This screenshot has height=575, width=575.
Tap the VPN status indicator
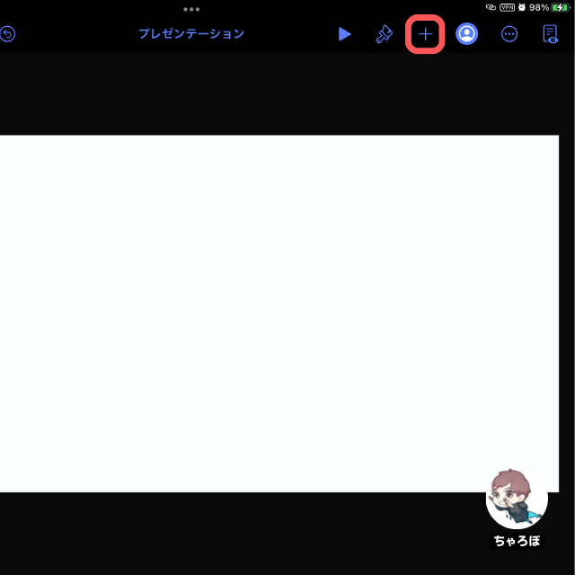pos(507,7)
